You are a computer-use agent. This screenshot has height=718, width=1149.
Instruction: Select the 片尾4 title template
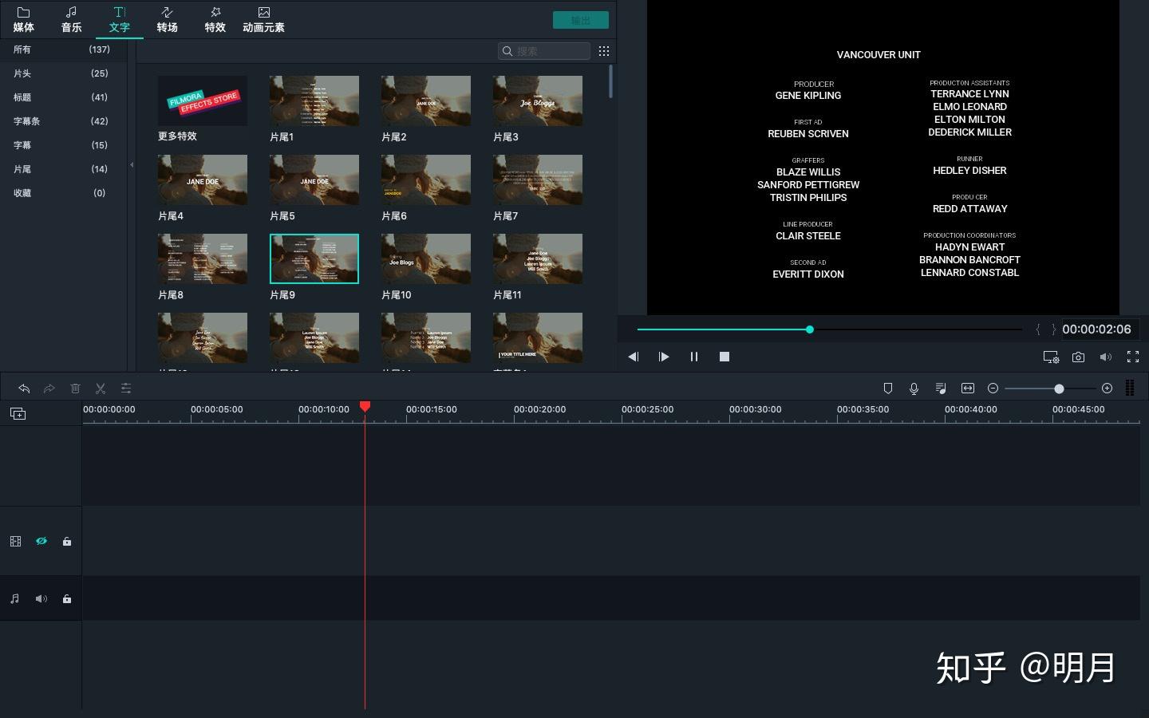pos(203,179)
